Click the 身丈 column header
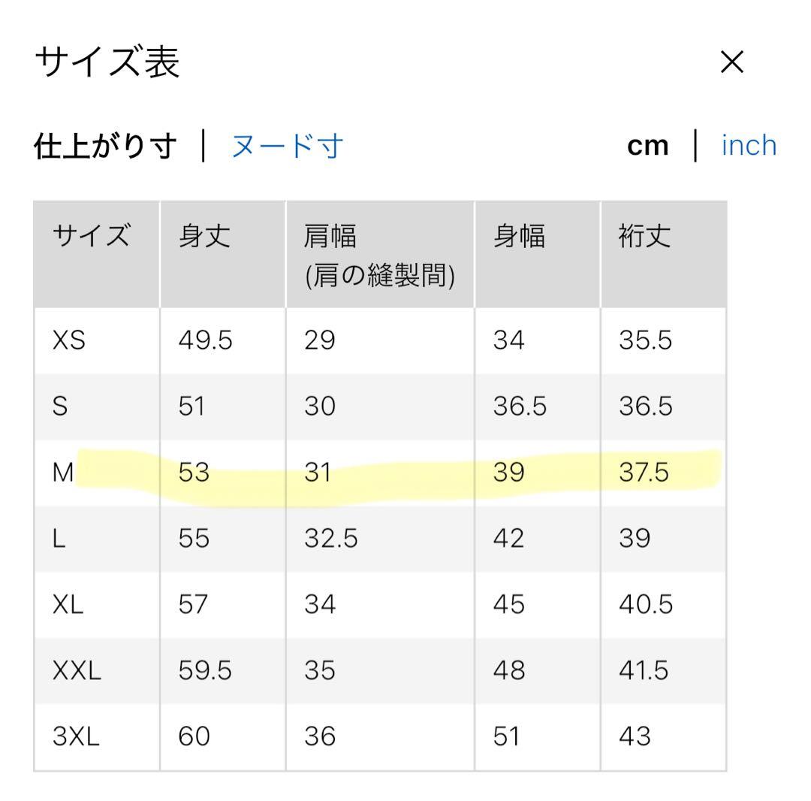The width and height of the screenshot is (811, 801). coord(204,237)
